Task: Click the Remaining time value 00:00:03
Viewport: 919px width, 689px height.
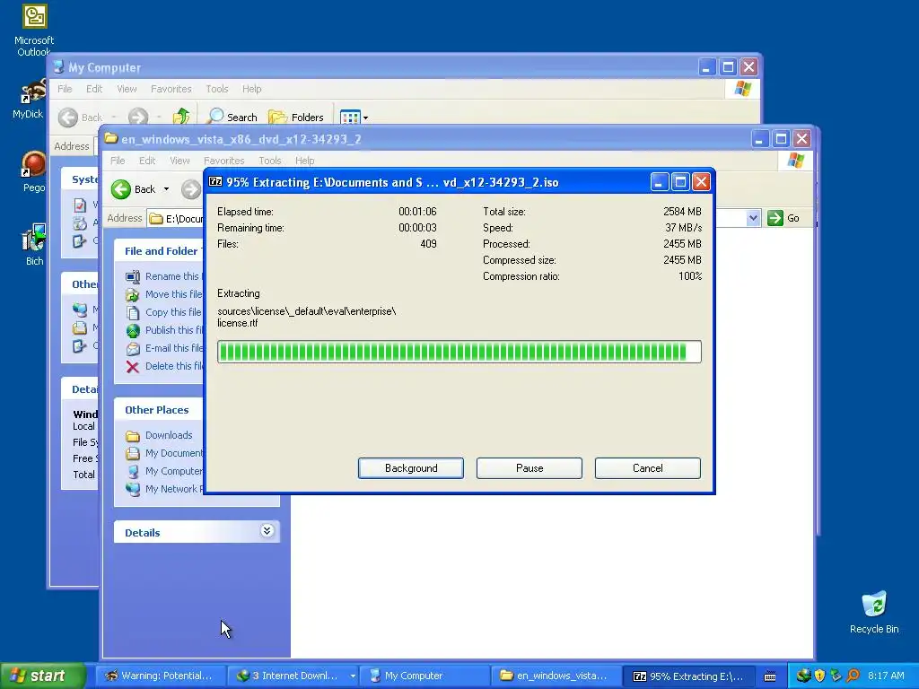Action: point(417,228)
